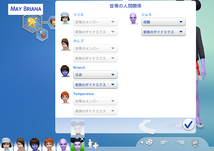
Task: Open Temperance family dynamics dropdown
Action: (95, 111)
